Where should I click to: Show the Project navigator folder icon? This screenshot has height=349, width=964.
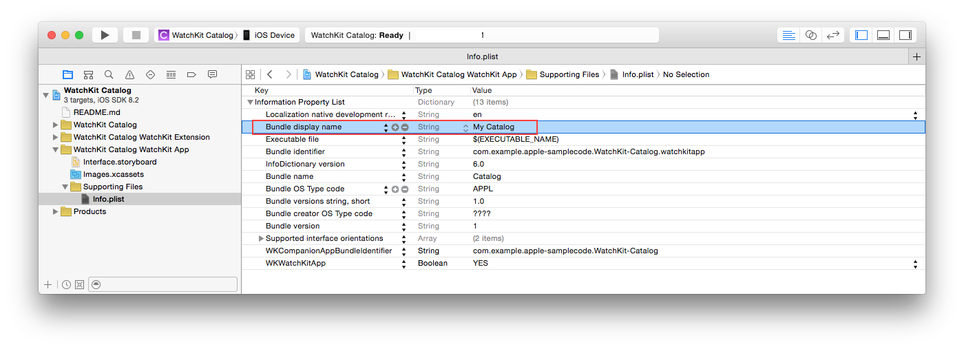tap(67, 74)
